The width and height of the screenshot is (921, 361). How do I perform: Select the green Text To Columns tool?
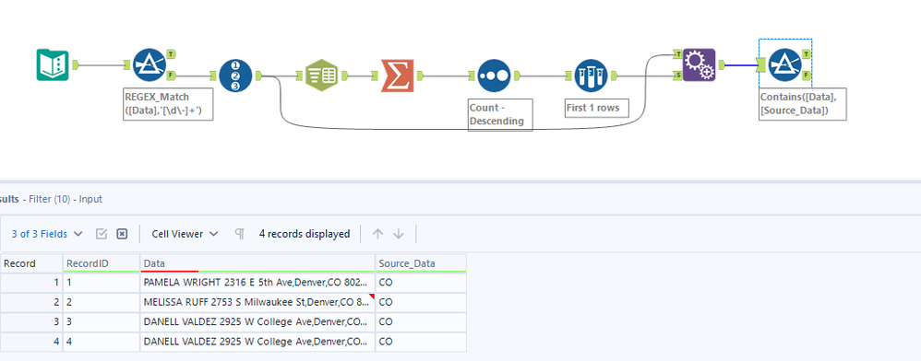321,75
